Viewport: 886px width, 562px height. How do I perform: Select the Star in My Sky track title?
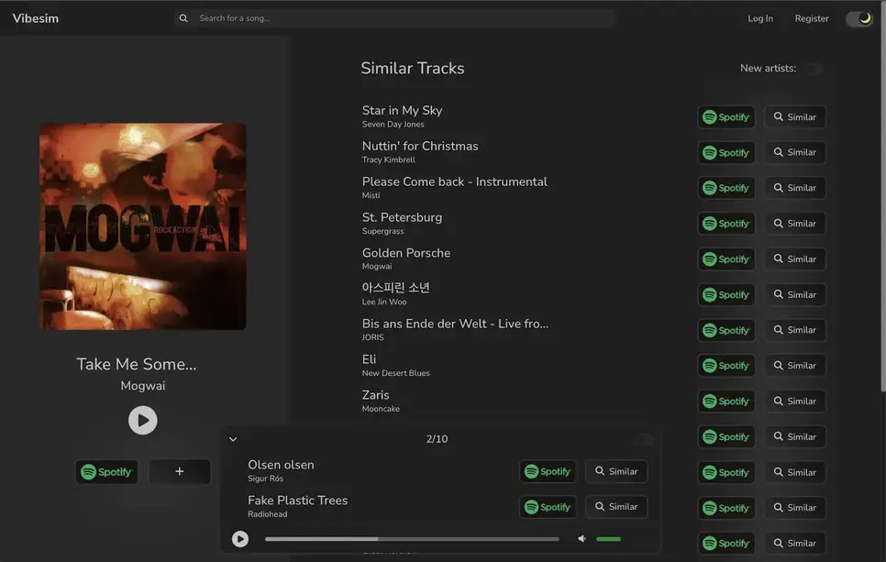(x=402, y=110)
